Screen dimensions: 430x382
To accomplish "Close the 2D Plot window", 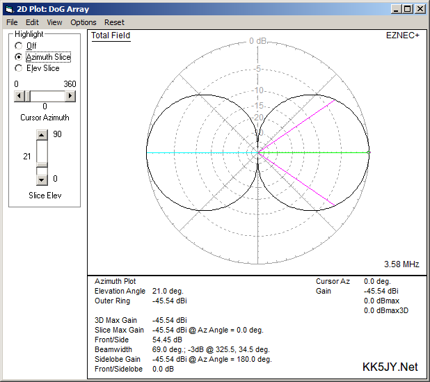I will 420,9.
